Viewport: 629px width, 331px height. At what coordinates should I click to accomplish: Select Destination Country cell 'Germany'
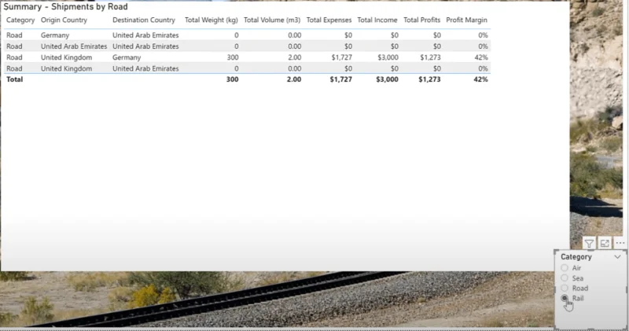click(127, 57)
